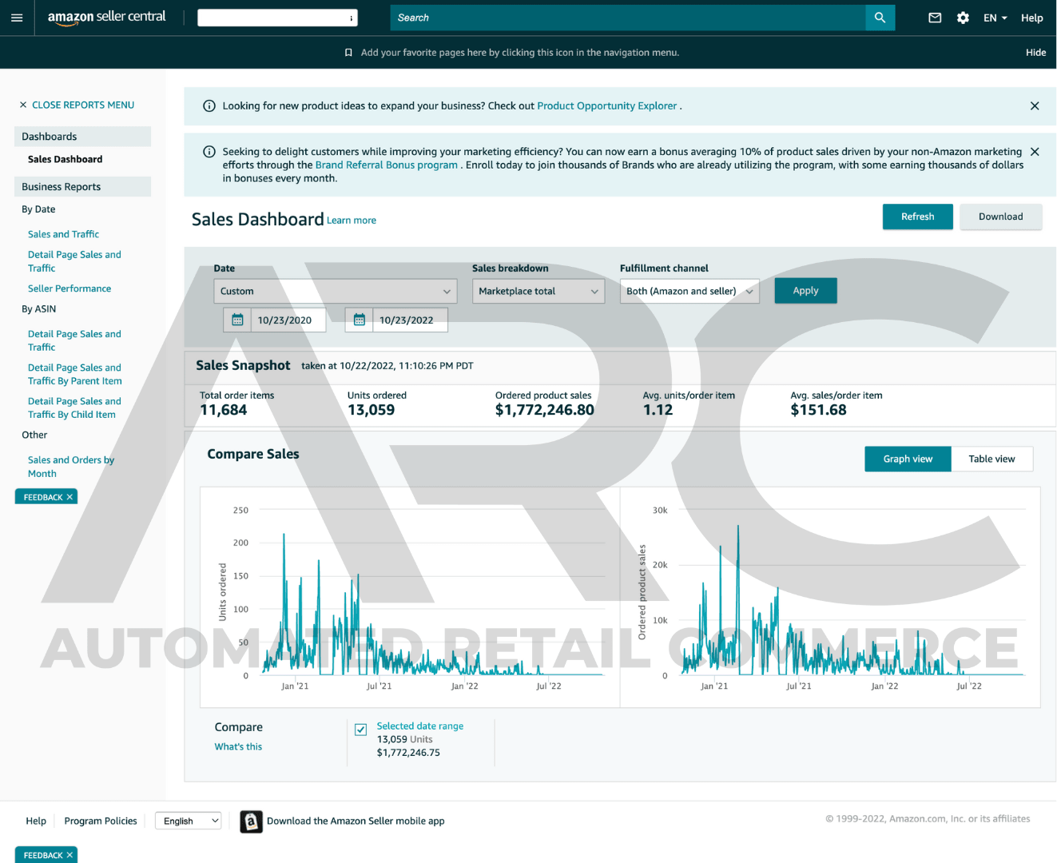Click the Units ordered value 13,059
This screenshot has height=863, width=1057.
(x=372, y=410)
